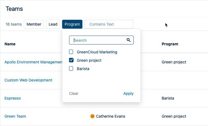208x126 pixels.
Task: Uncheck the Green project checkbox
Action: 71,60
